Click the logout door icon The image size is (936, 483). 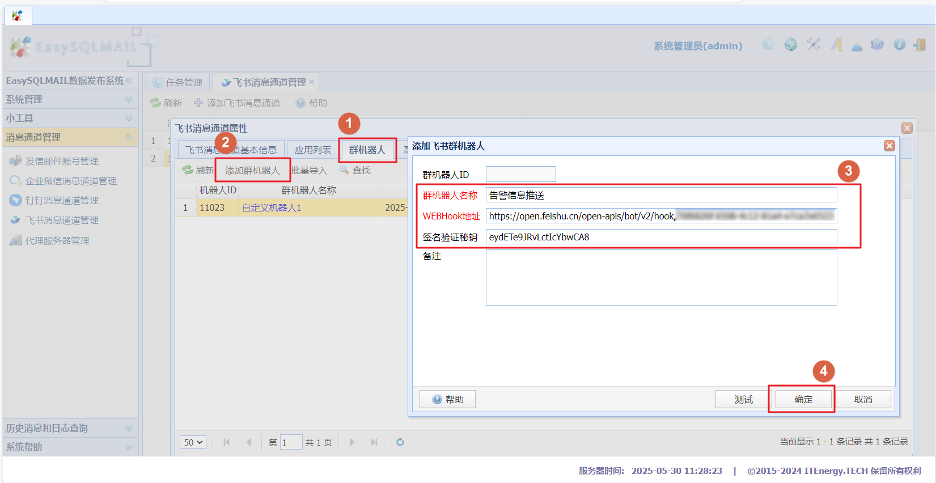(920, 45)
